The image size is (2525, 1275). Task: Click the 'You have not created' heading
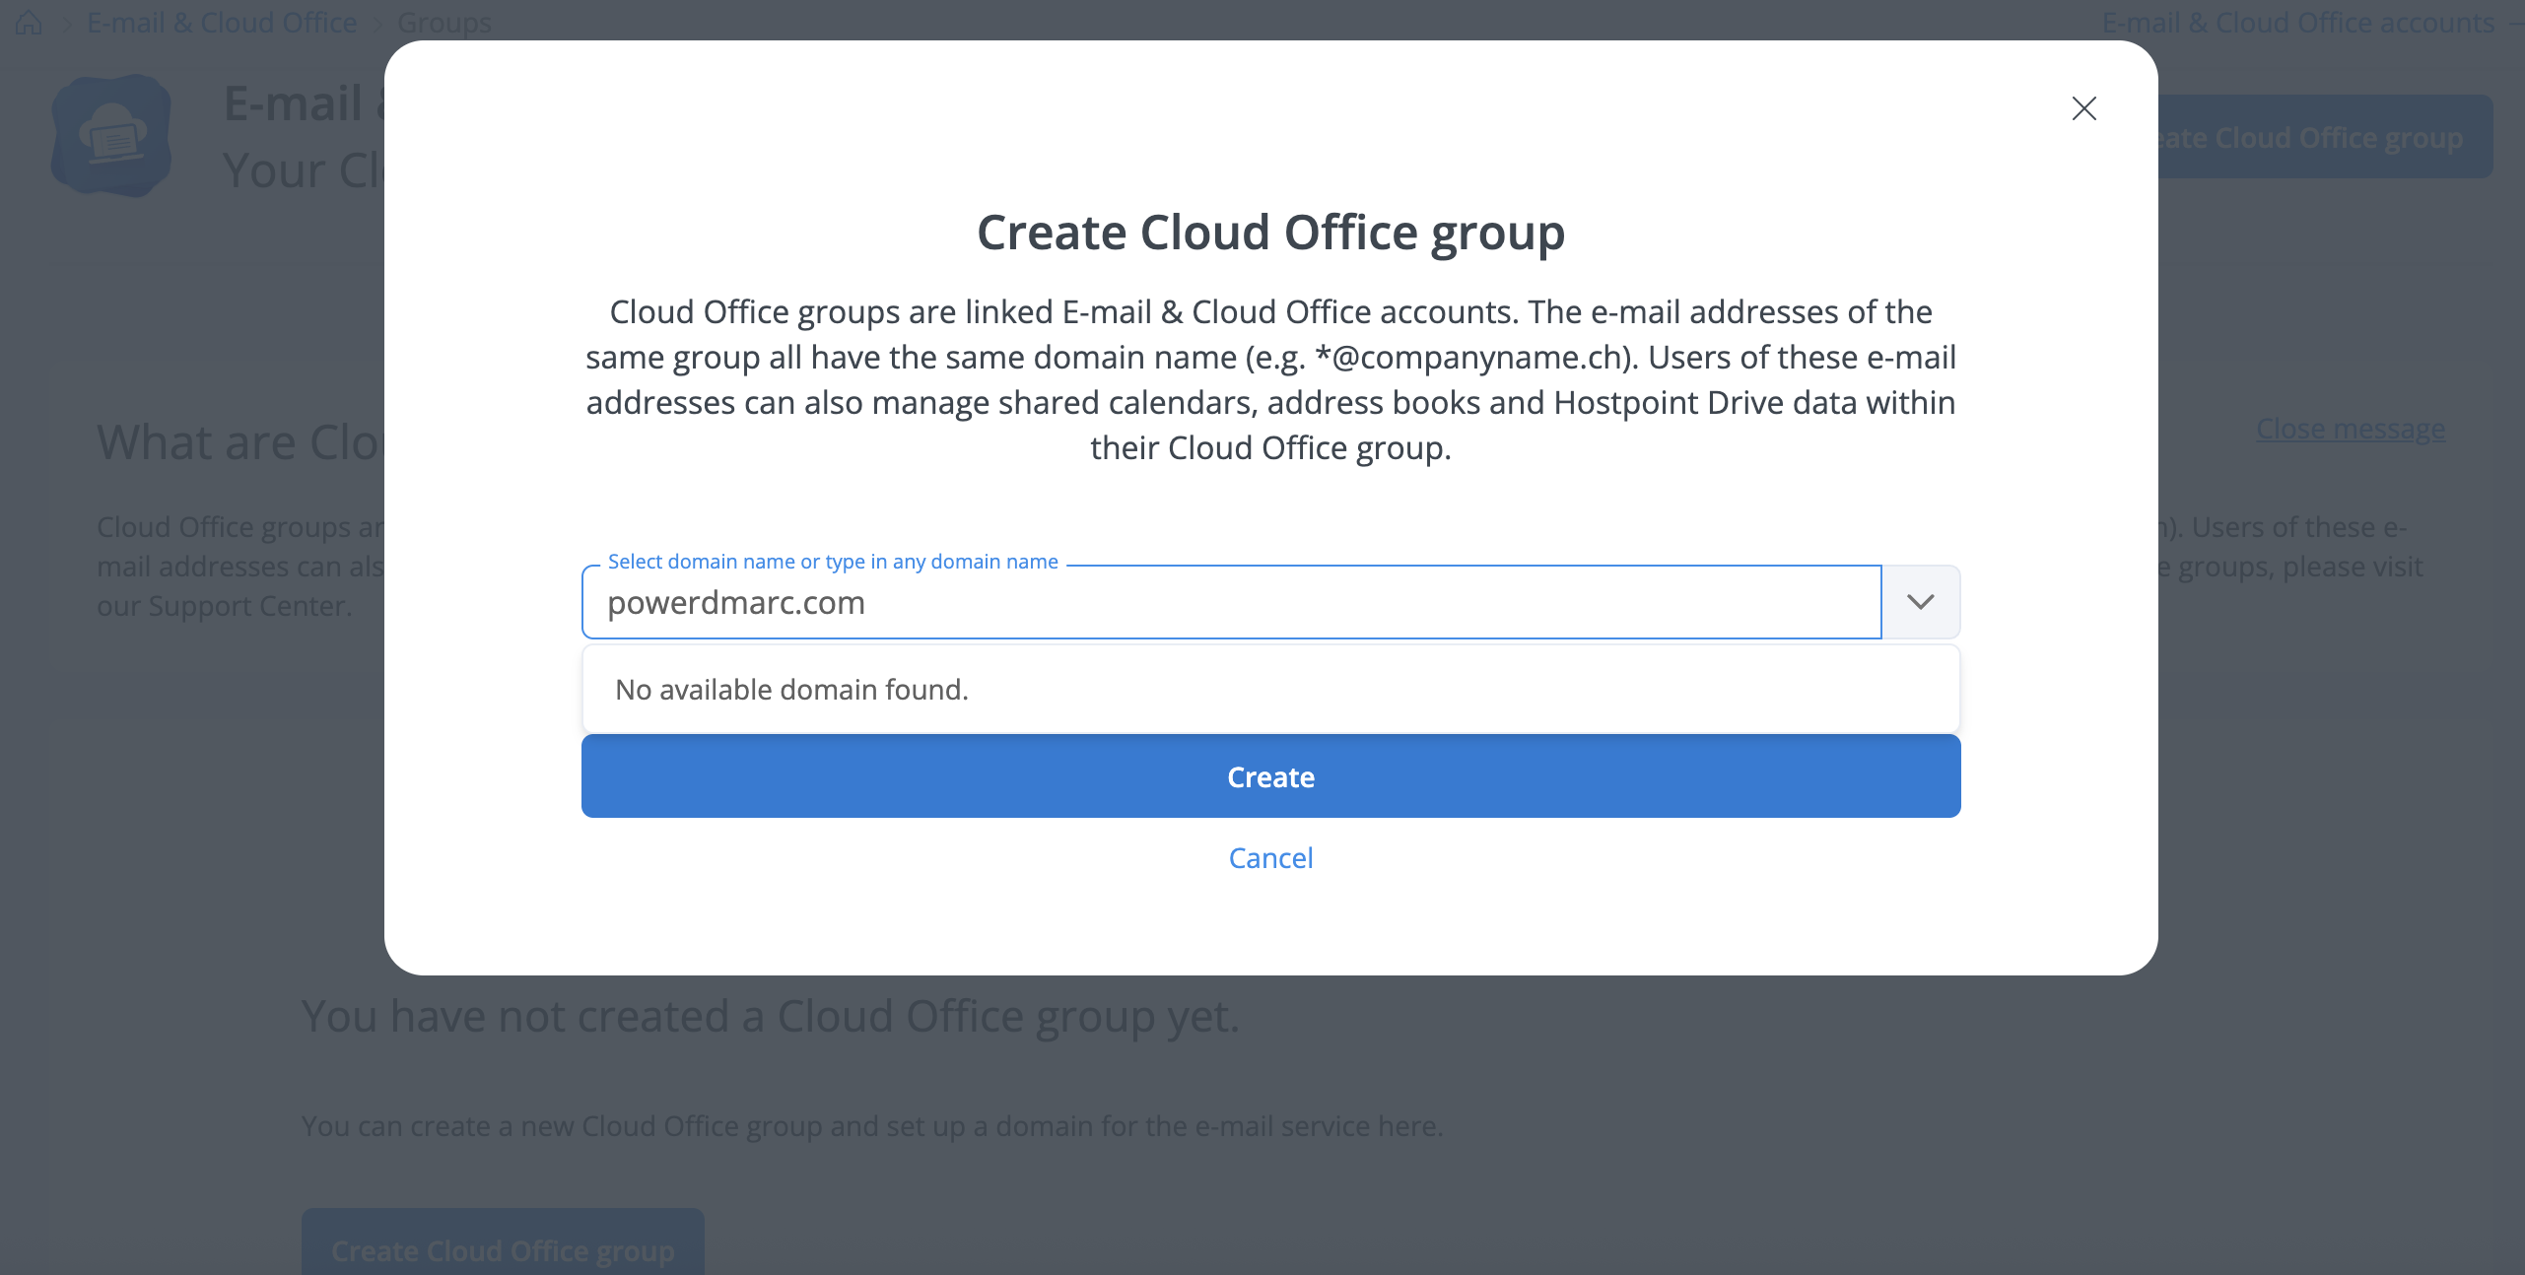click(770, 1017)
